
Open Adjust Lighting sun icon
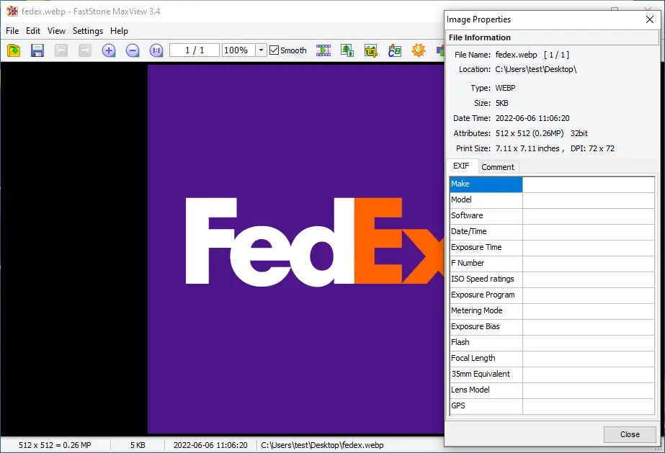(x=418, y=50)
